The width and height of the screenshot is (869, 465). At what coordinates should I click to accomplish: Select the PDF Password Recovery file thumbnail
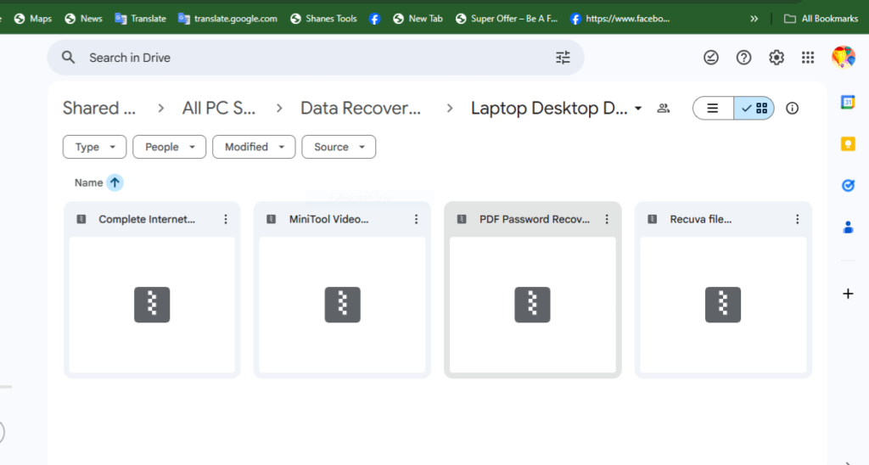532,304
